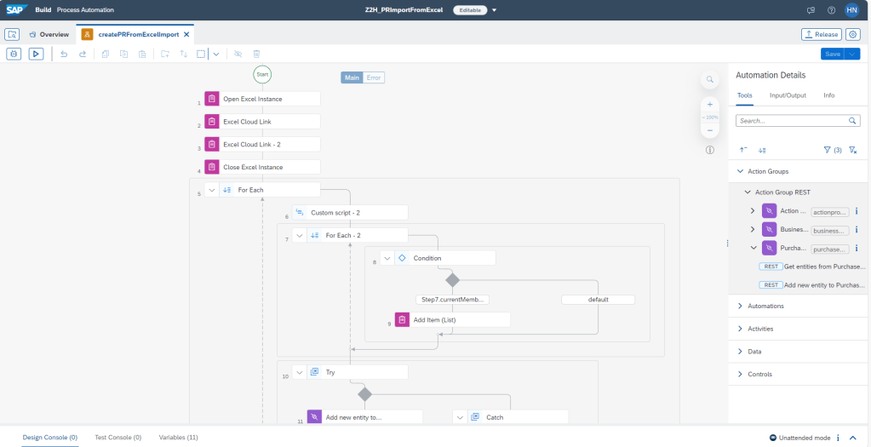871x447 pixels.
Task: Open the Save dropdown arrow
Action: pyautogui.click(x=853, y=54)
